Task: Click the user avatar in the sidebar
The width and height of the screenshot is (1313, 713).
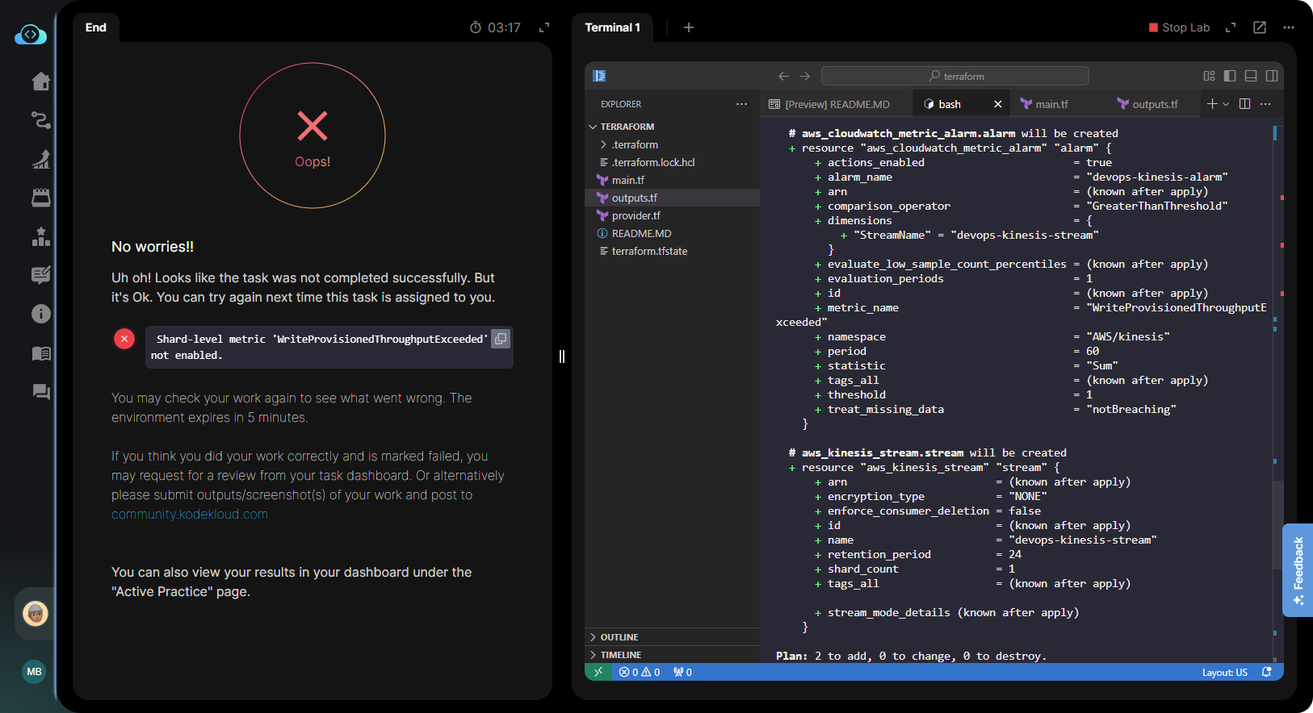Action: pyautogui.click(x=35, y=614)
